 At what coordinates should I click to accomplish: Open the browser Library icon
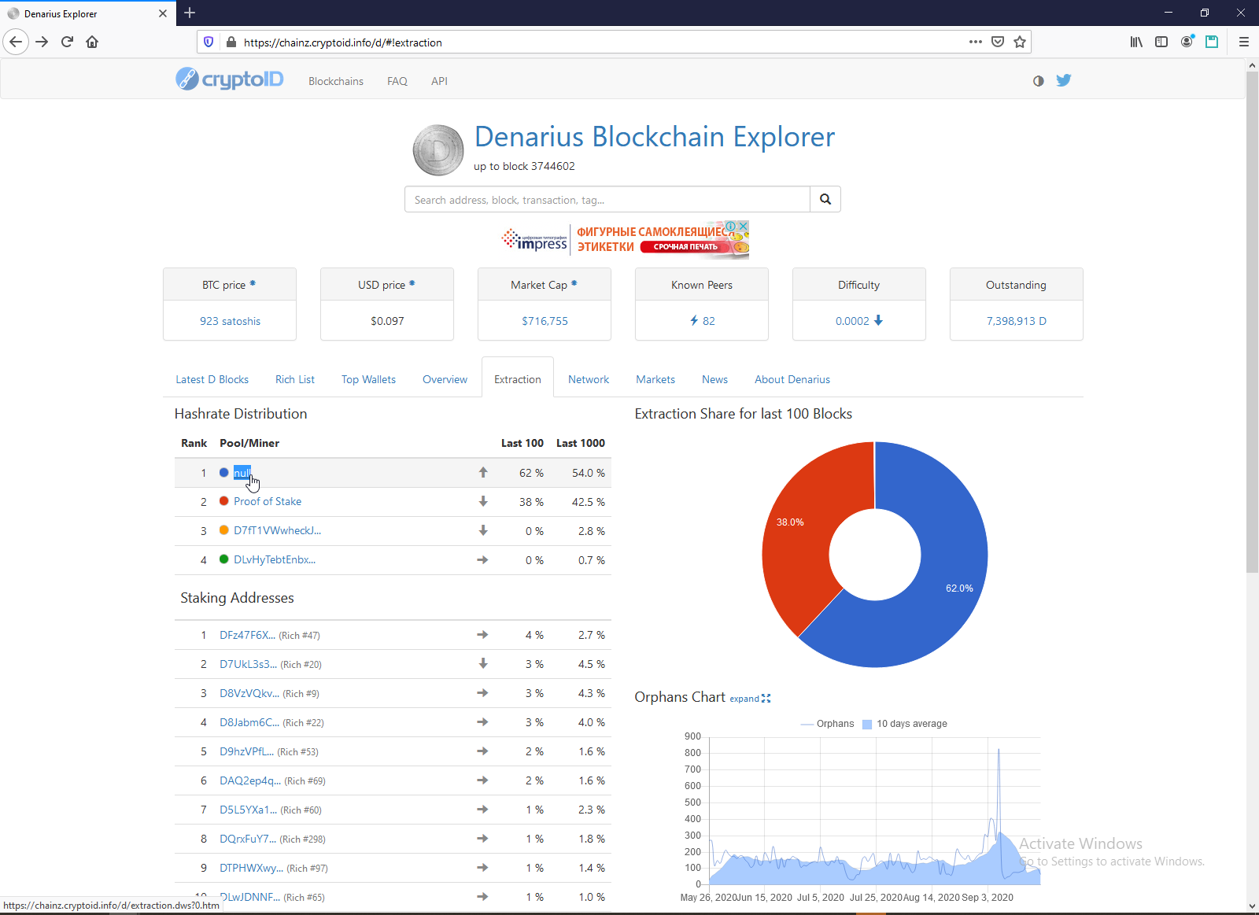click(x=1136, y=42)
